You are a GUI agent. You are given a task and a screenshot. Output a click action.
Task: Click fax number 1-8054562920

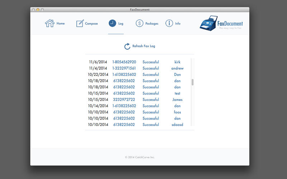tap(124, 62)
